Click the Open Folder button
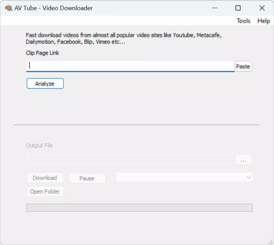The image size is (274, 245). pyautogui.click(x=45, y=192)
